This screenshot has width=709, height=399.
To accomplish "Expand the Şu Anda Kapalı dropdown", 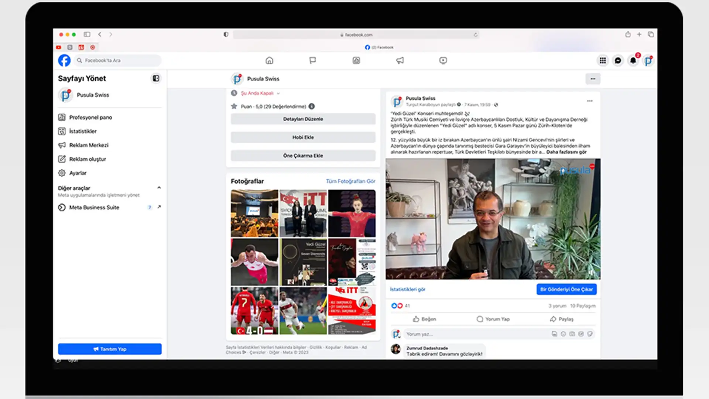I will [x=278, y=93].
